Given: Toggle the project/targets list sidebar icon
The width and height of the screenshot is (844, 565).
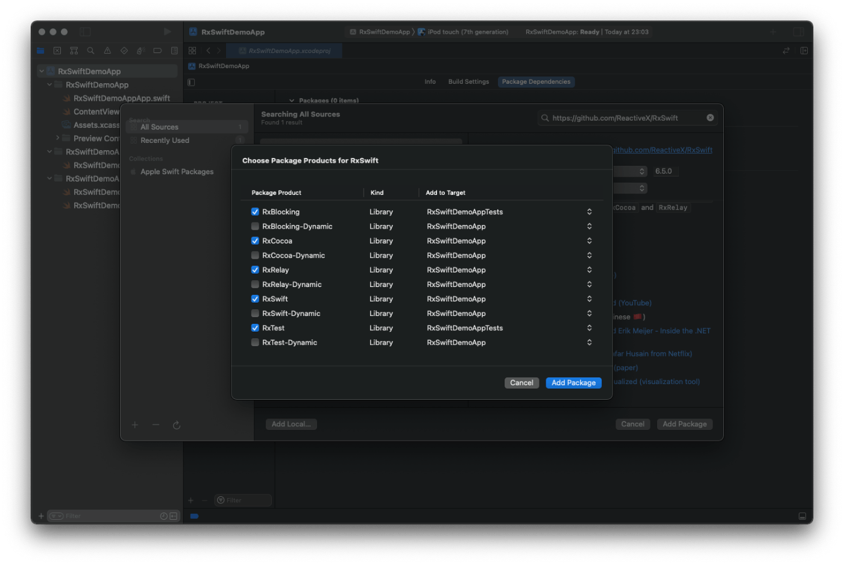Looking at the screenshot, I should (191, 83).
